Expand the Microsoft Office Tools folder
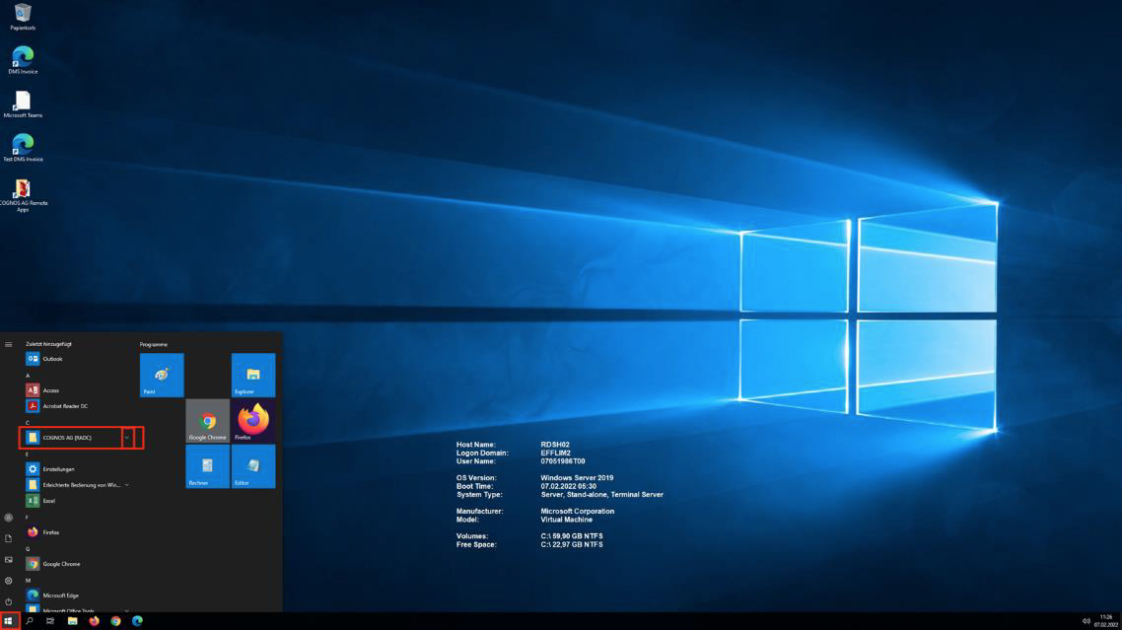Viewport: 1122px width, 630px height. point(126,610)
